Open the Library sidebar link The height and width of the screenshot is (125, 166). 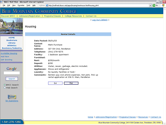(x=12, y=43)
